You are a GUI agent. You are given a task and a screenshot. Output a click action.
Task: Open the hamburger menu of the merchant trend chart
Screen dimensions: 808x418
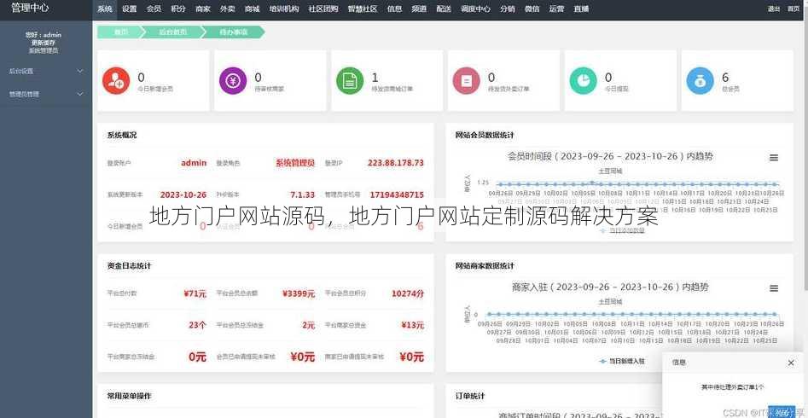(774, 288)
